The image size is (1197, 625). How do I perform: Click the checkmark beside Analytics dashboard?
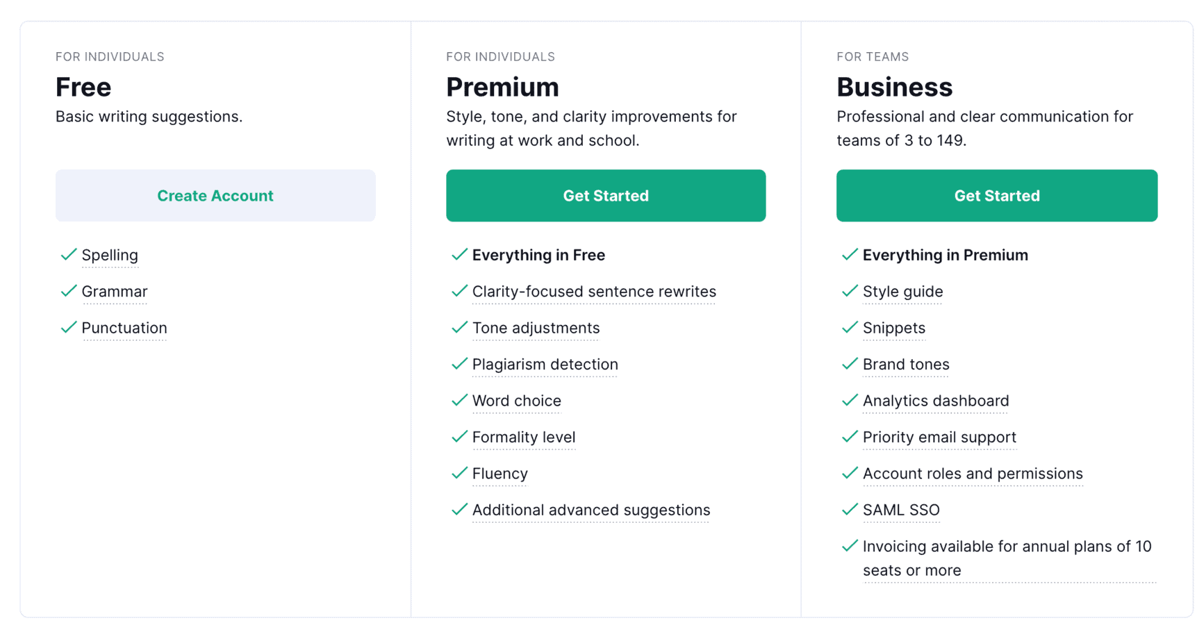[849, 401]
